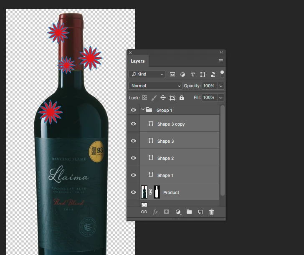Image resolution: width=304 pixels, height=255 pixels.
Task: Add layer mask icon
Action: 166,212
